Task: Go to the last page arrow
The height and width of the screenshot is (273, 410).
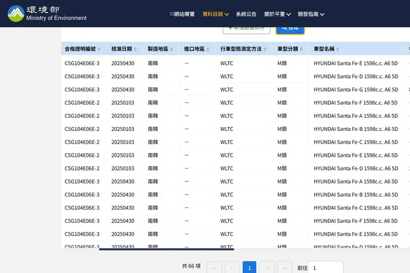Action: point(284,268)
